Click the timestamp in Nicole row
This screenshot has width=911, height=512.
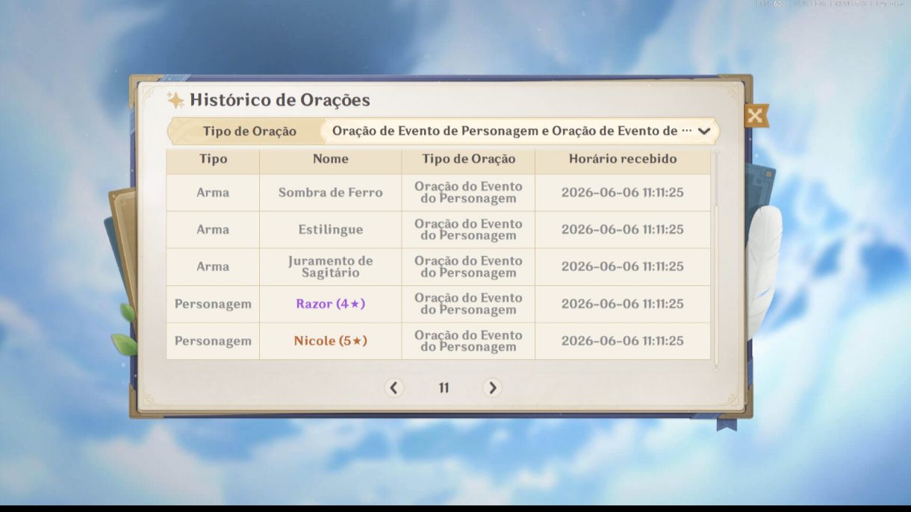click(623, 341)
